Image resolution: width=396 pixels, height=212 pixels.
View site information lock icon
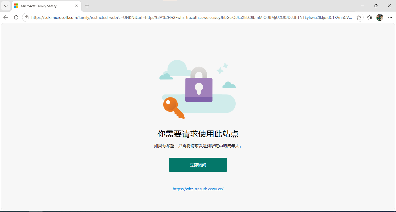27,17
